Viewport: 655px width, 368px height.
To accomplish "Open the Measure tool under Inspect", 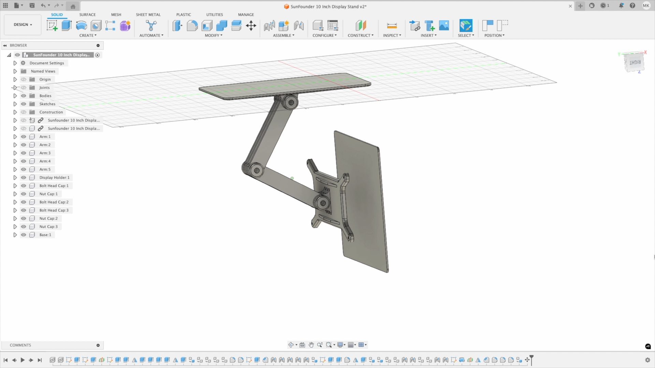I will (x=392, y=26).
